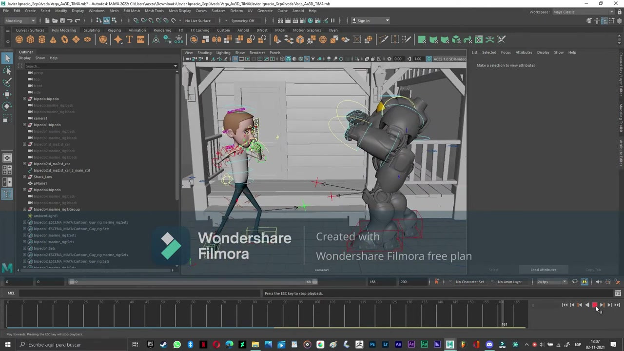Switch to the Sculpting shelf tab
The image size is (624, 351).
click(92, 30)
